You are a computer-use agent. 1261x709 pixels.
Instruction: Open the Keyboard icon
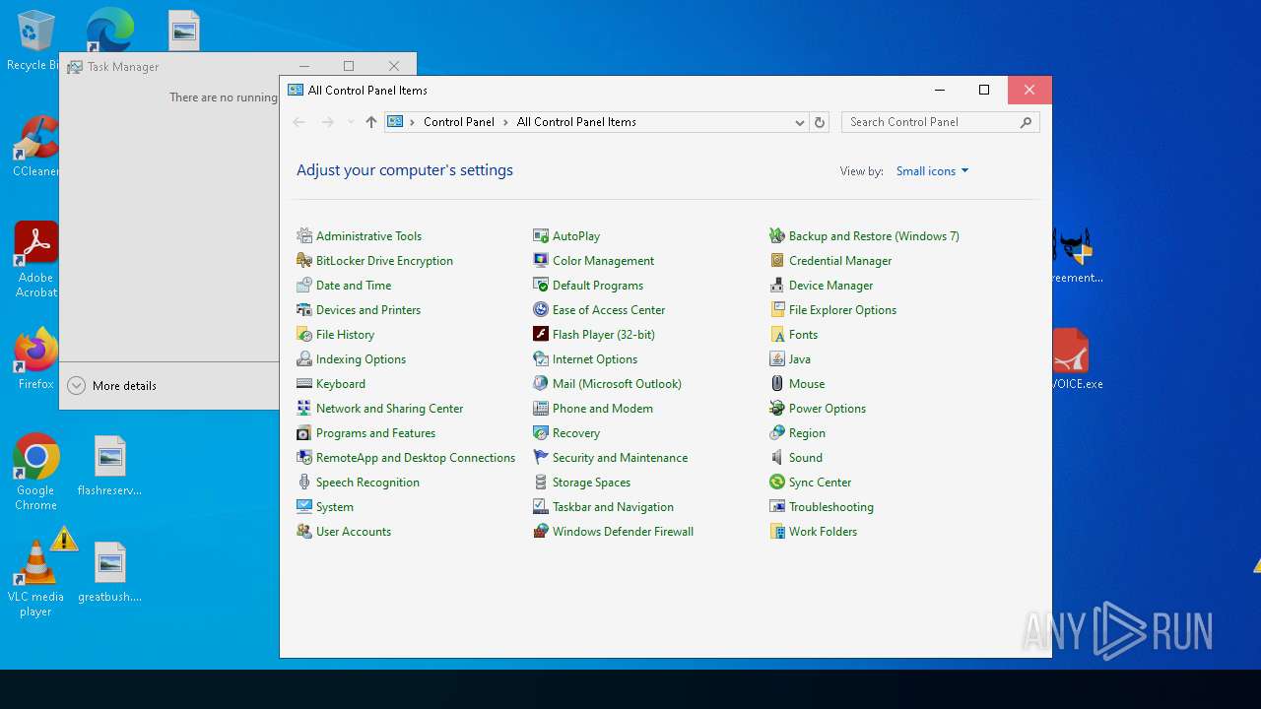[304, 384]
